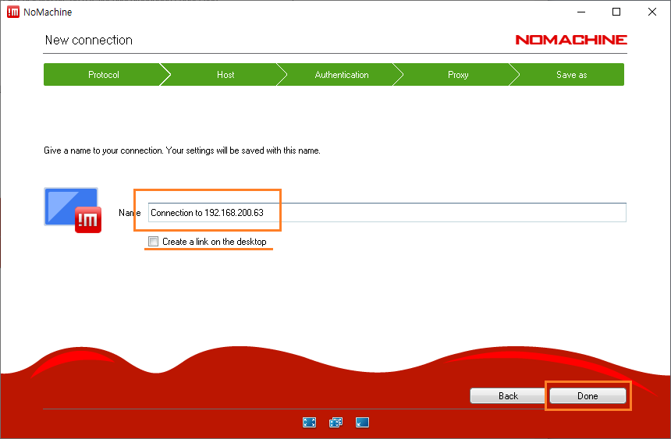Viewport: 671px width, 439px height.
Task: Maximize the NoMachine window
Action: [616, 12]
